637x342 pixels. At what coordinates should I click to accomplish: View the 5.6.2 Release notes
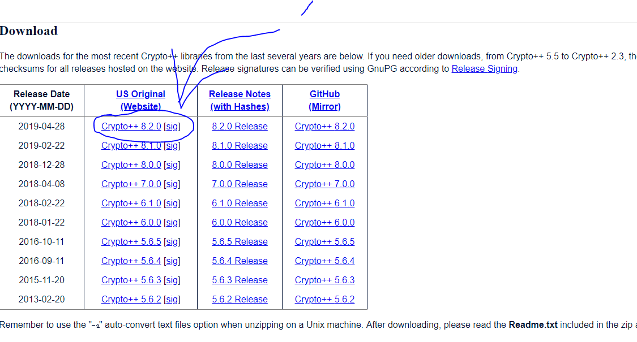pyautogui.click(x=240, y=299)
